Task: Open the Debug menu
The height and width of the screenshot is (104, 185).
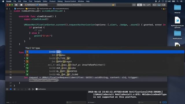Action: coord(60,1)
